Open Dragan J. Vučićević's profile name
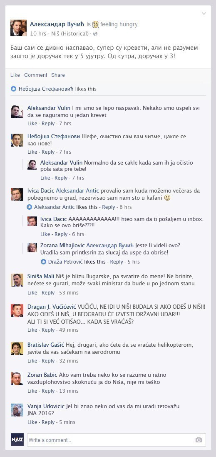Image resolution: width=216 pixels, height=457 pixels. [52, 307]
